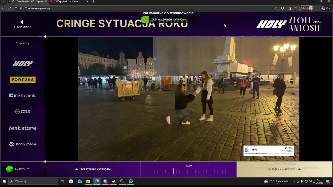Open the notification center icon

[328, 181]
